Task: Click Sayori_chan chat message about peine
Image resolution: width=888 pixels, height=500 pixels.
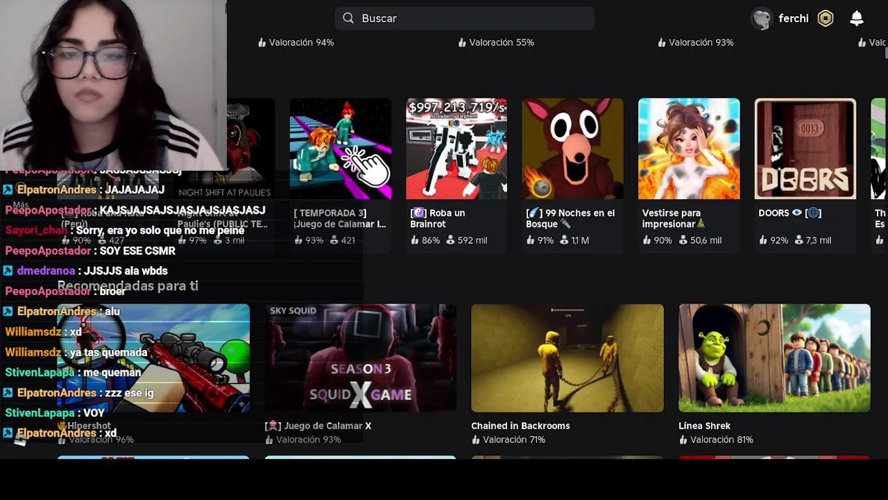Action: 160,230
